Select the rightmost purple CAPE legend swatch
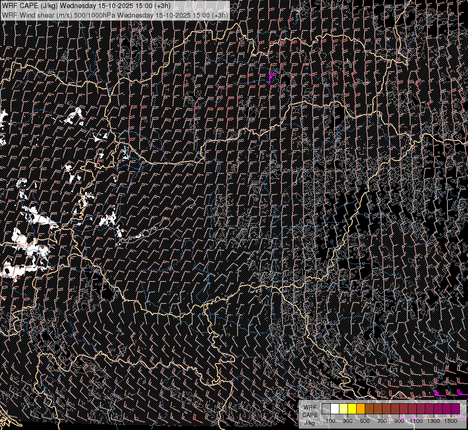This screenshot has width=468, height=430. coord(455,408)
